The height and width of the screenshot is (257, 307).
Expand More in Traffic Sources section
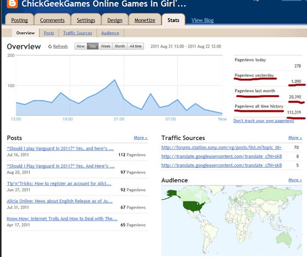point(294,138)
